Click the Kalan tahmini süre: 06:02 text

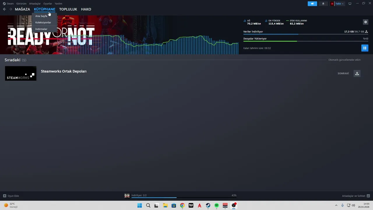pyautogui.click(x=257, y=48)
